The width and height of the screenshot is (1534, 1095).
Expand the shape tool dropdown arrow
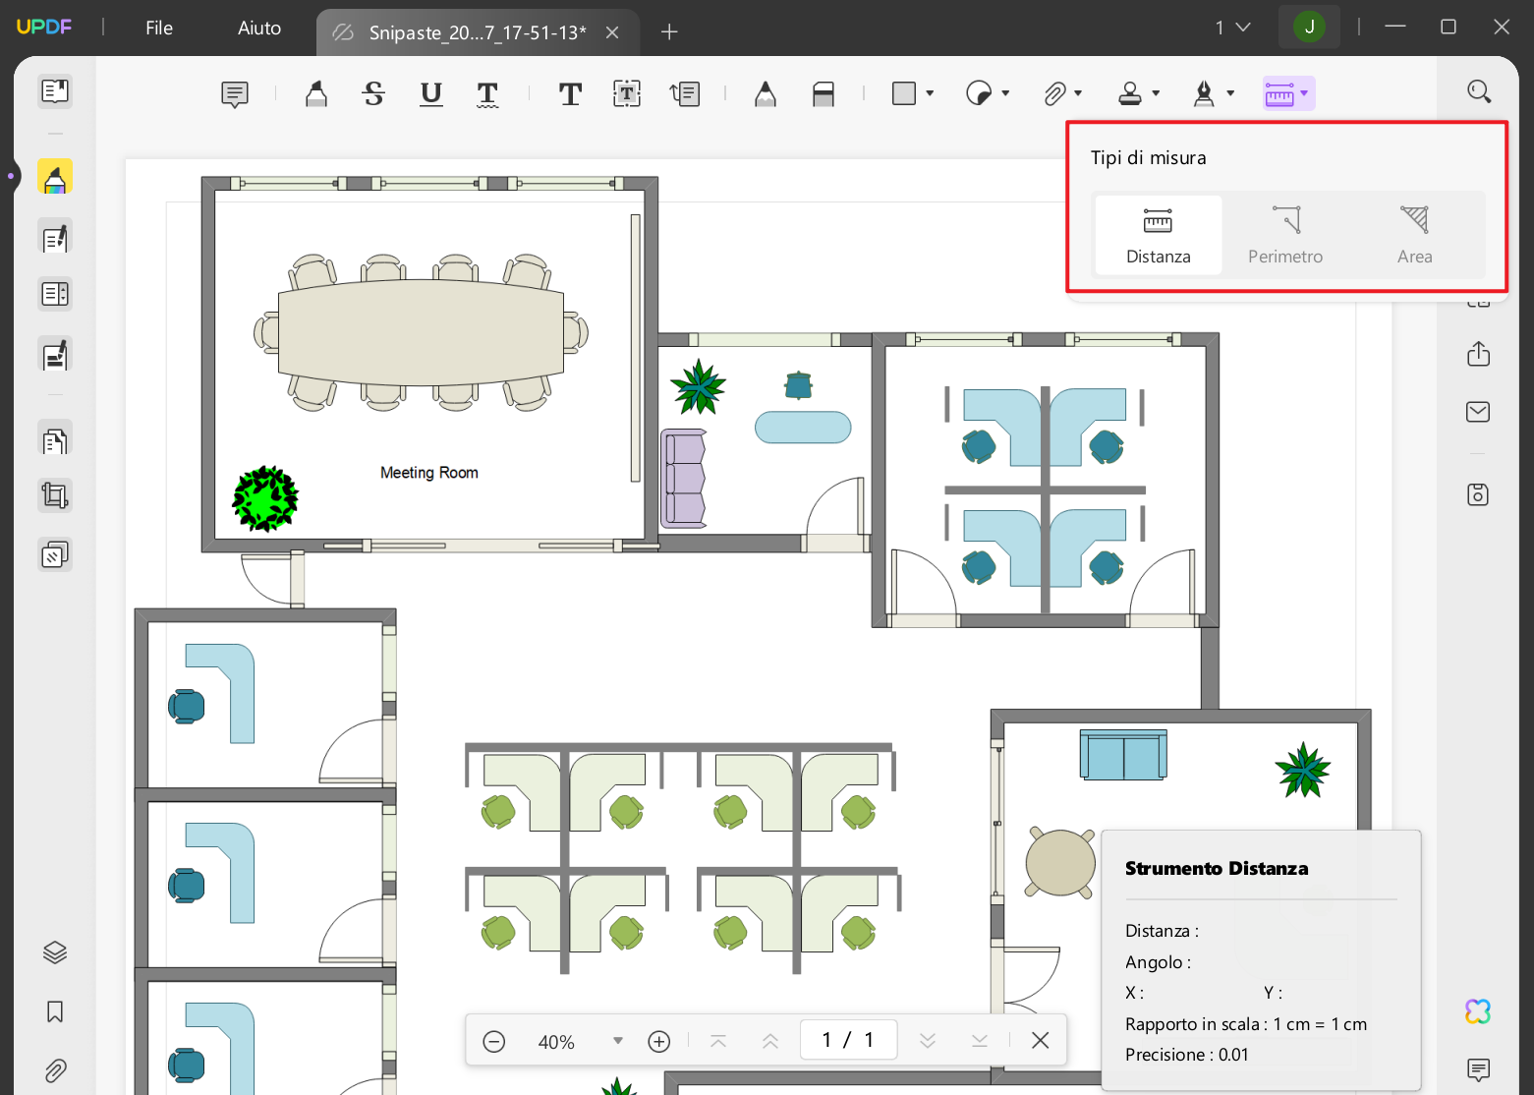930,93
